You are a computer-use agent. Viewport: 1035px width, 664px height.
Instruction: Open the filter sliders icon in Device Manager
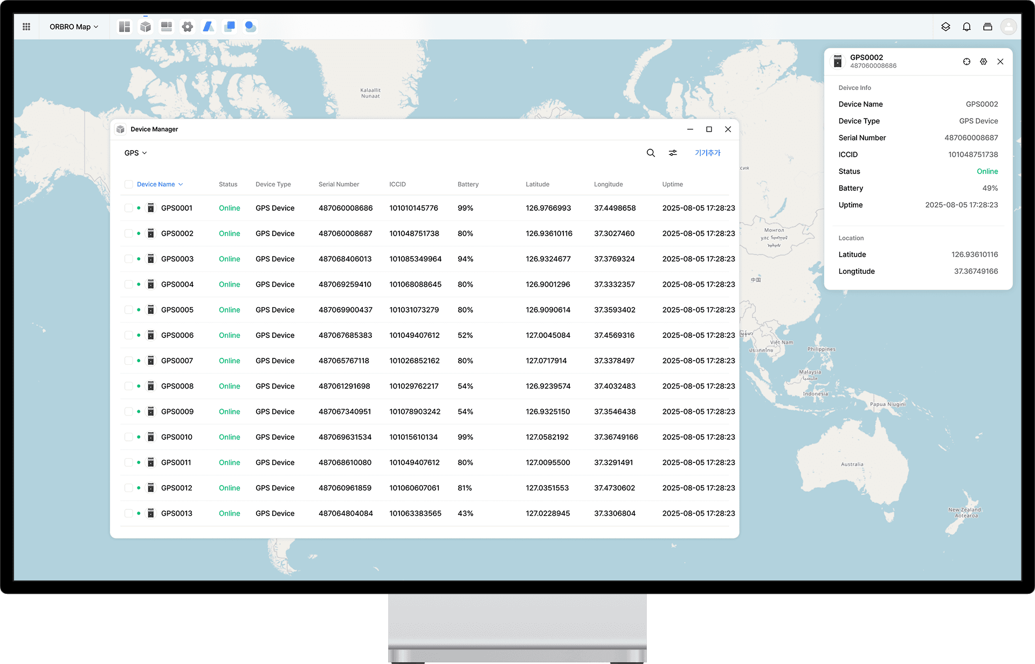tap(673, 153)
